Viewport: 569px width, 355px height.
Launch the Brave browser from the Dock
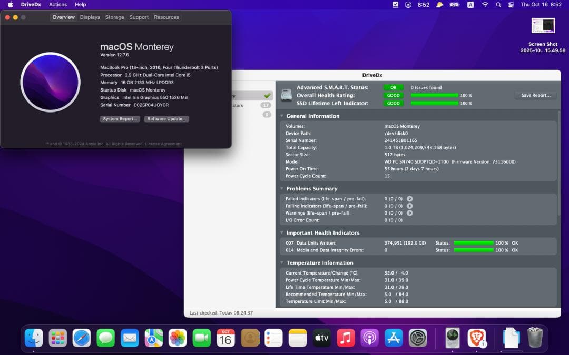[477, 339]
